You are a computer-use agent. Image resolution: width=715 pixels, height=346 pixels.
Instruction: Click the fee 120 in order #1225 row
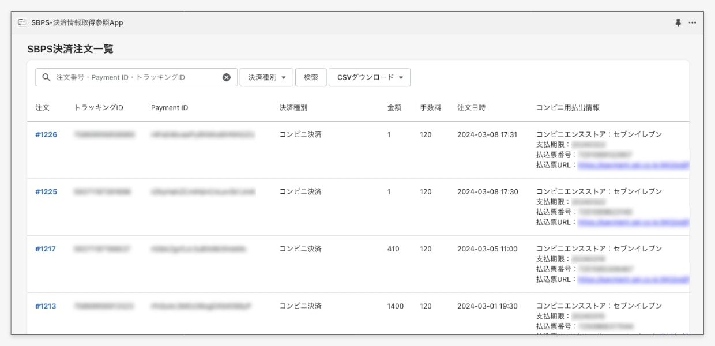(x=426, y=191)
